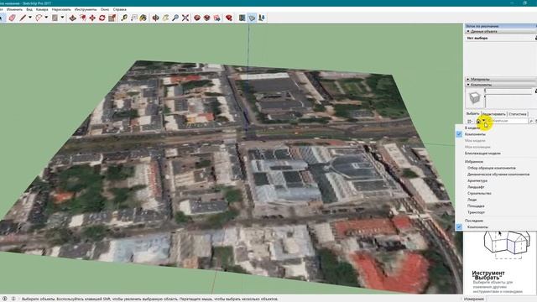537x302 pixels.
Task: Select the Rectangle shape tool
Action: pyautogui.click(x=55, y=18)
